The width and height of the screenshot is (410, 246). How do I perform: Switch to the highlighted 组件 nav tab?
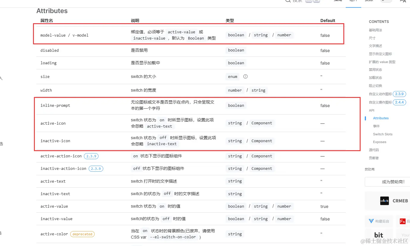coord(353,1)
